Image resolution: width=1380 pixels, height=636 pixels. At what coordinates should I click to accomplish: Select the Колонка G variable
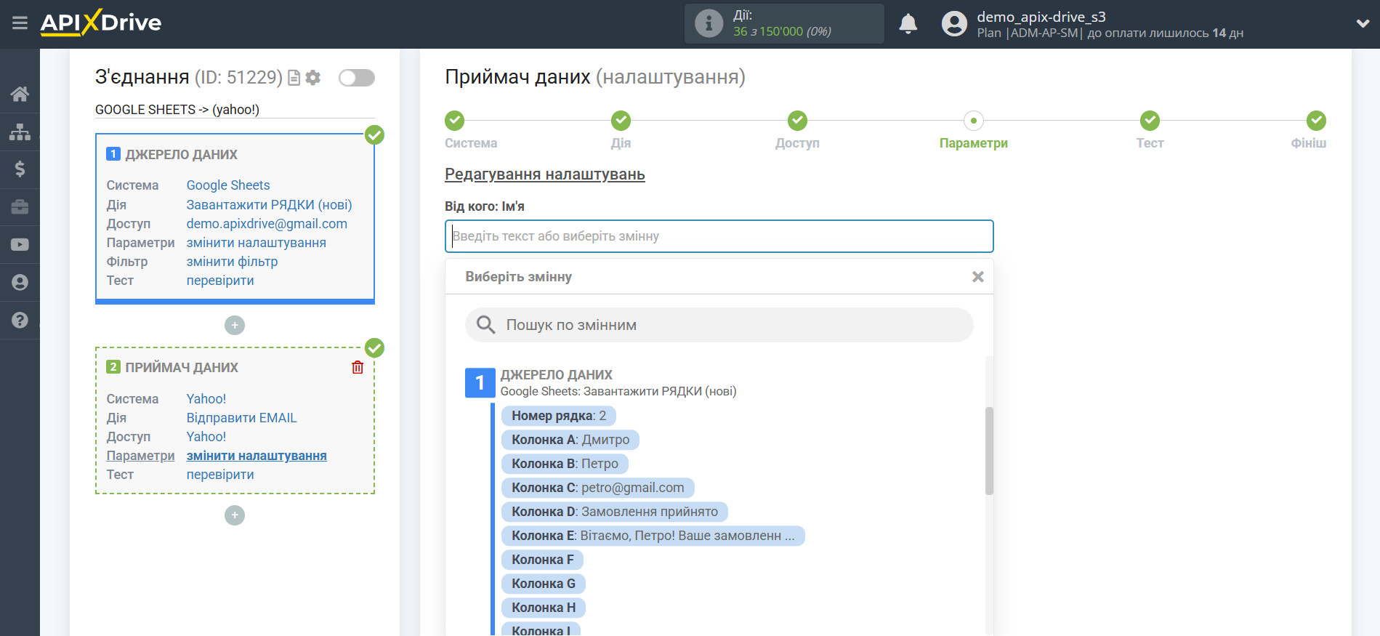pos(544,584)
